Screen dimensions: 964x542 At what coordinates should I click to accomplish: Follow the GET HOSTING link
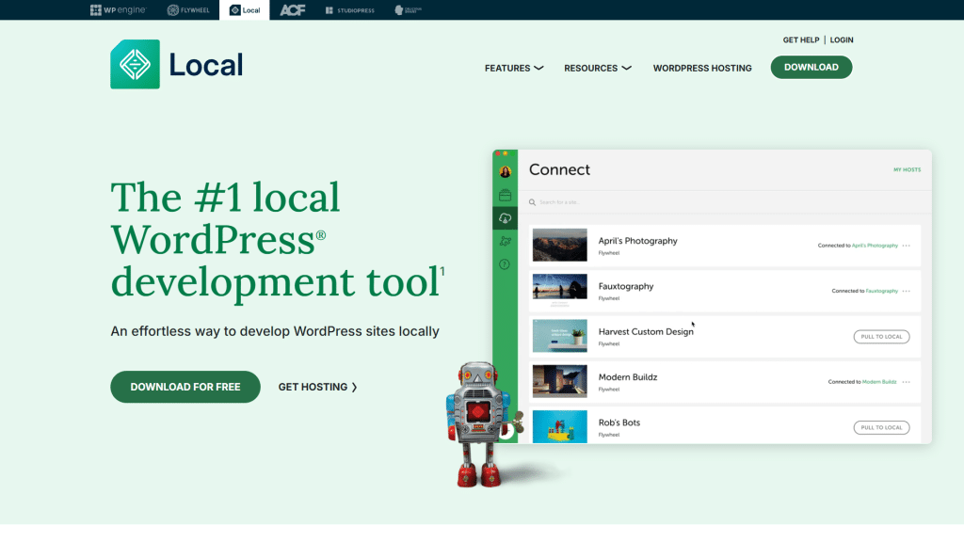pos(317,387)
